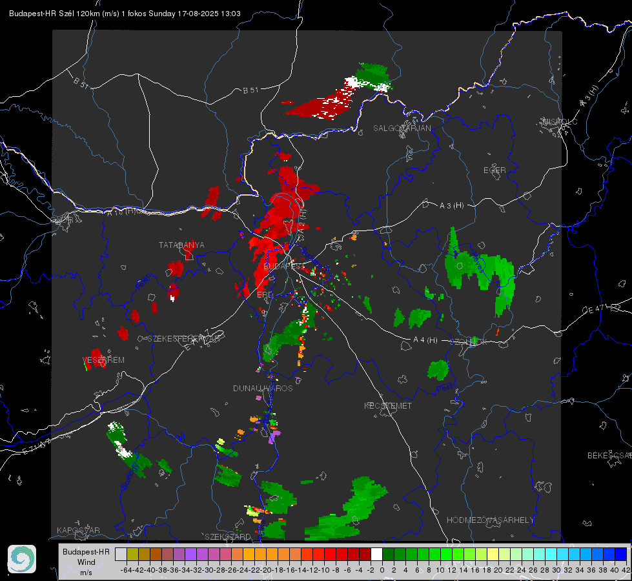
Task: Click the '-20' legend value
Action: [x=266, y=570]
